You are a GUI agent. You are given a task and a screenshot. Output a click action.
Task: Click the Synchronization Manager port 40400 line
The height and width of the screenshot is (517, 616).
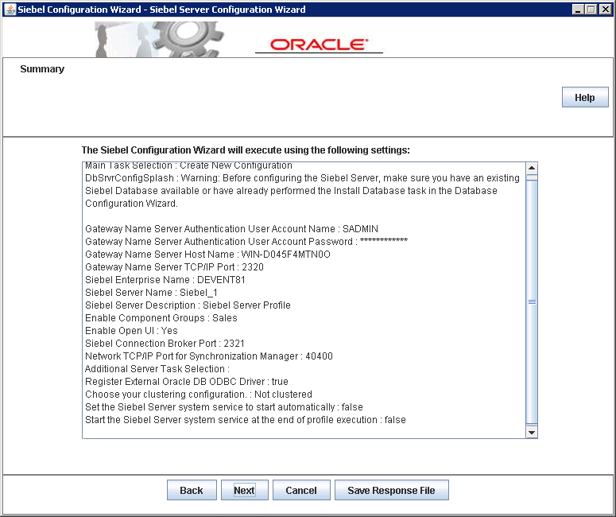208,356
